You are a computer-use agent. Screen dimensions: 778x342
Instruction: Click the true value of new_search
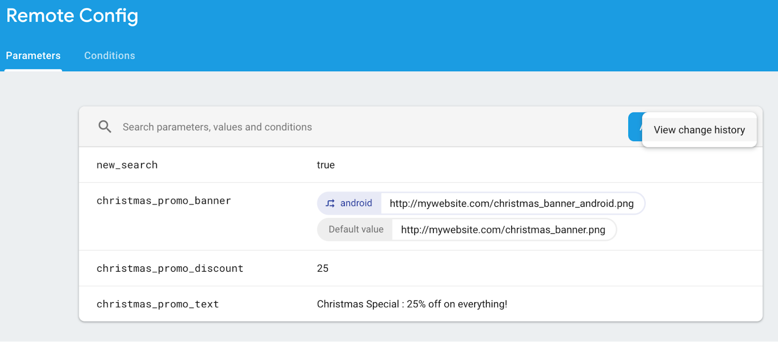pyautogui.click(x=325, y=165)
